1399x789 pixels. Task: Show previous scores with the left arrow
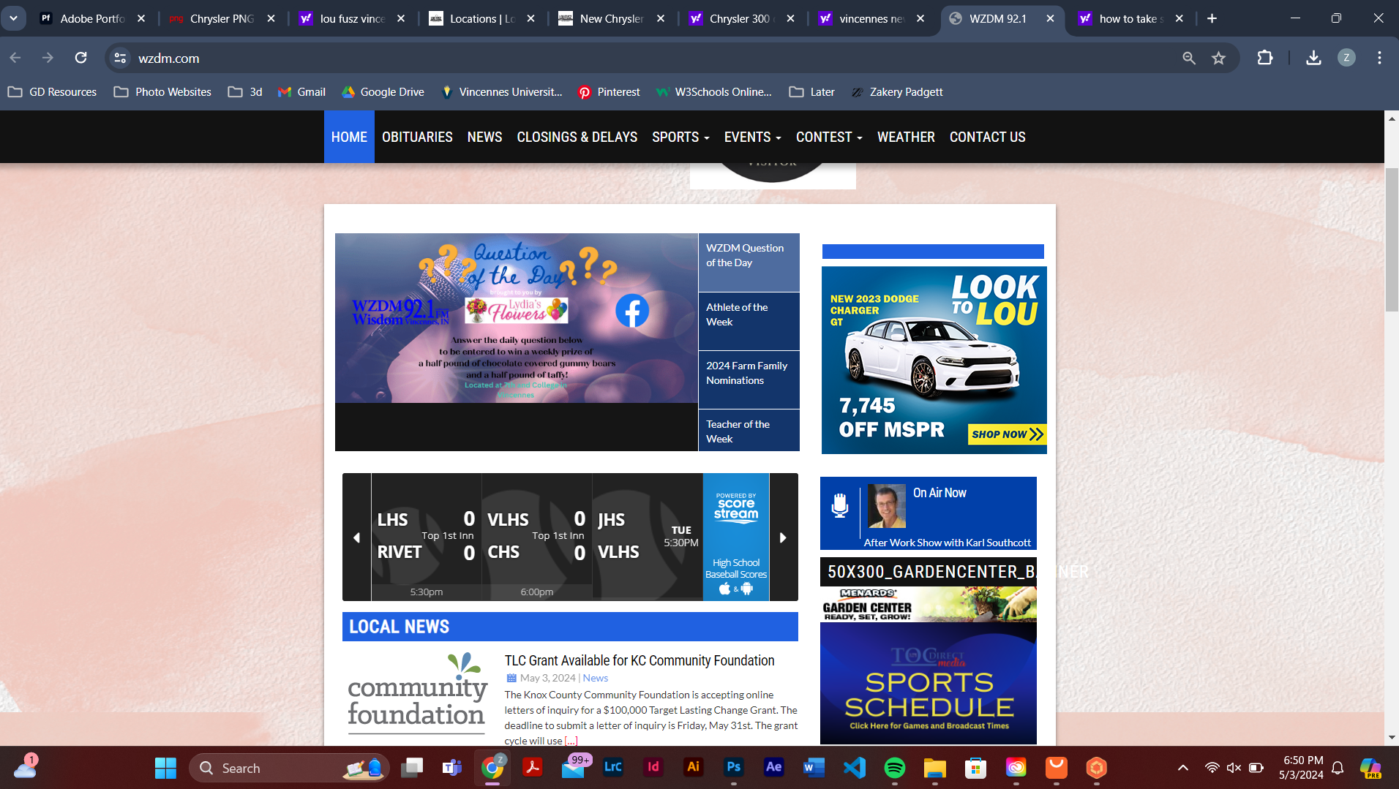click(356, 537)
